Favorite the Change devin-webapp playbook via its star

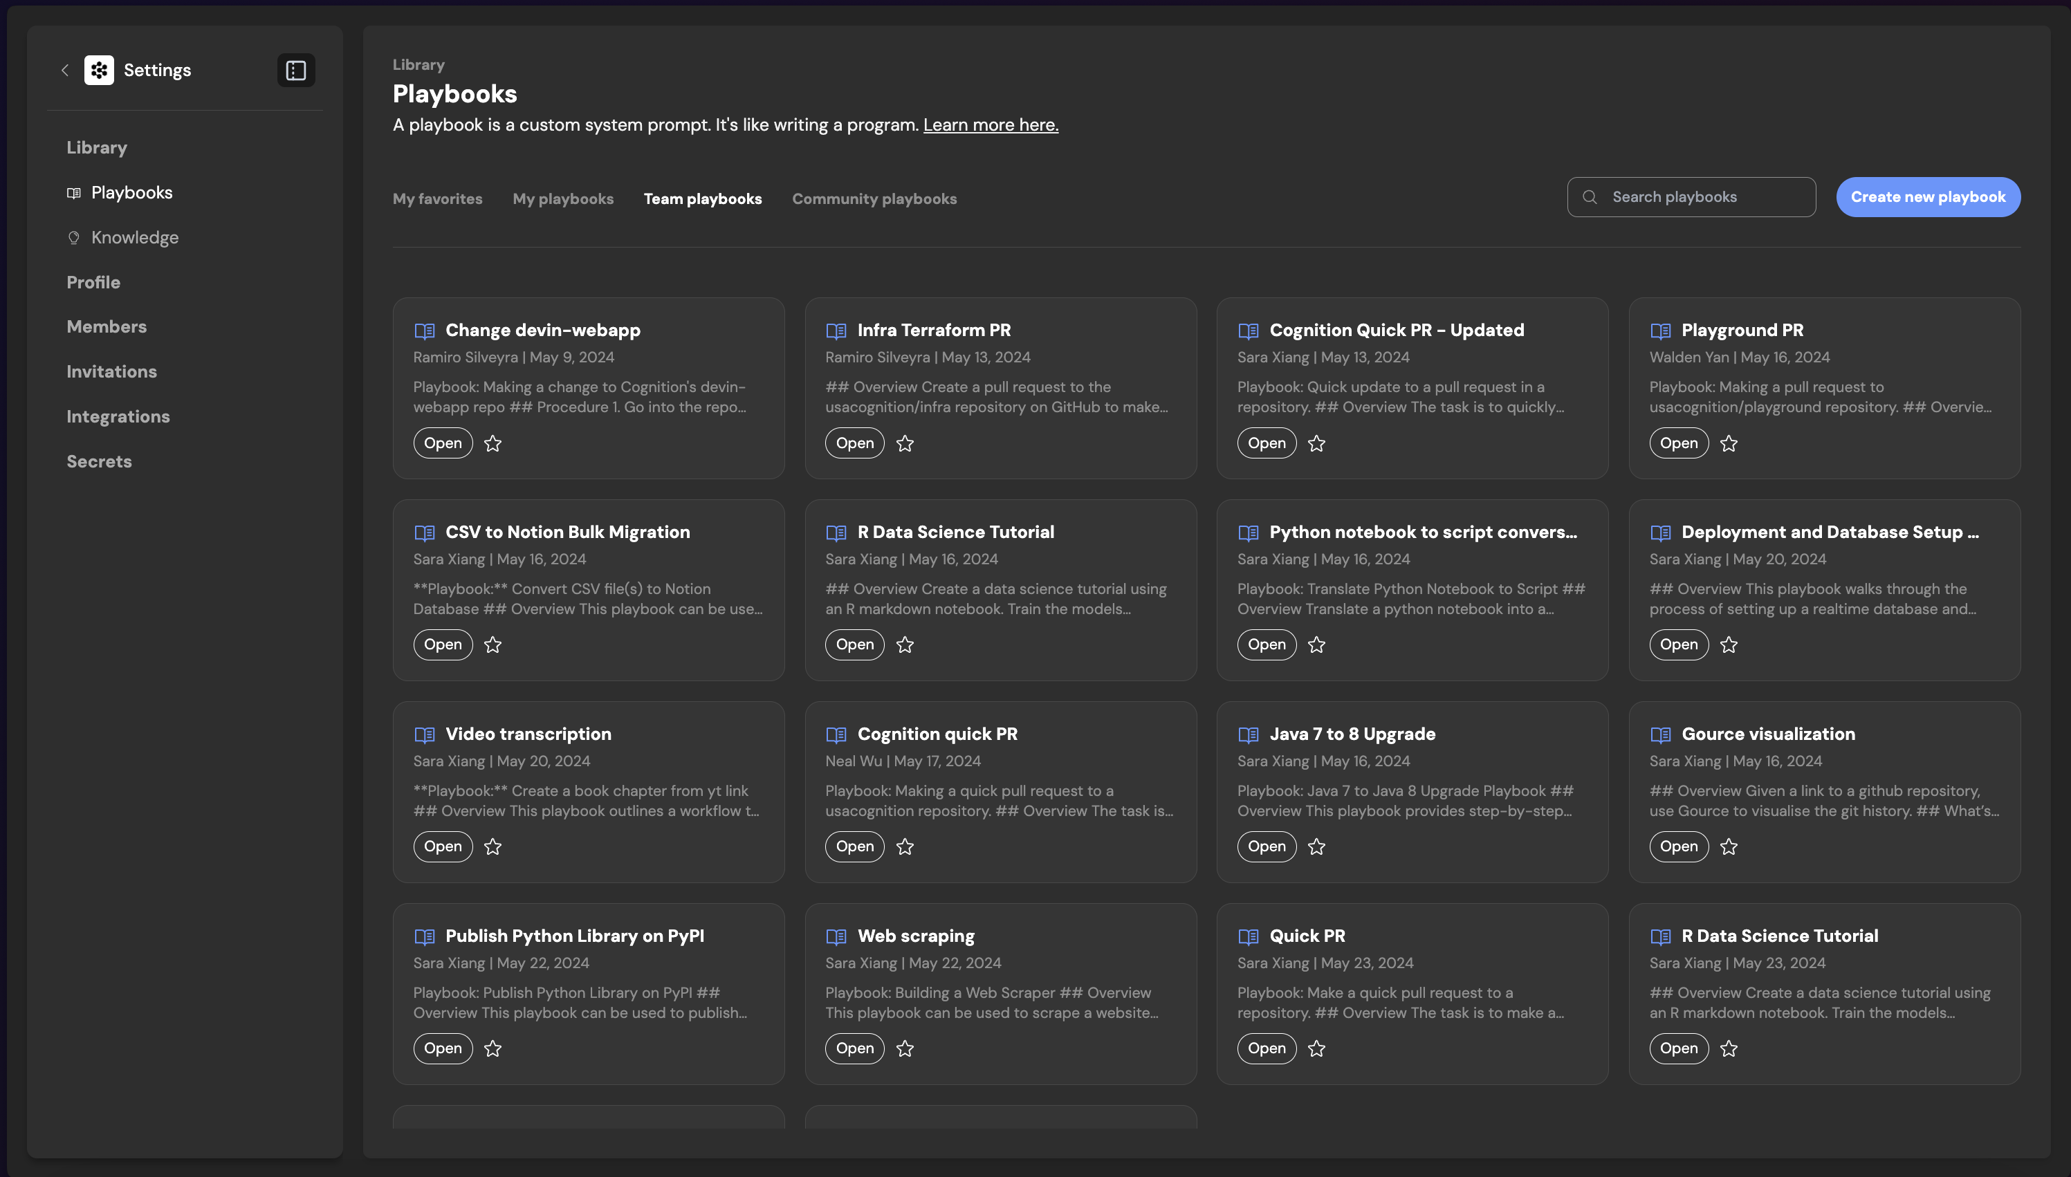click(493, 443)
